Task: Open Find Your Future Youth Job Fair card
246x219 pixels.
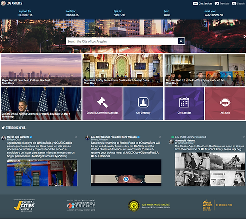Action: point(205,70)
